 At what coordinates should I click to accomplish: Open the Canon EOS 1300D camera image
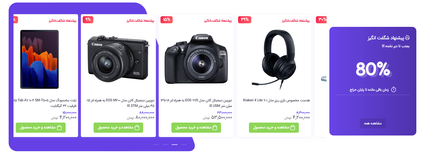(x=196, y=60)
